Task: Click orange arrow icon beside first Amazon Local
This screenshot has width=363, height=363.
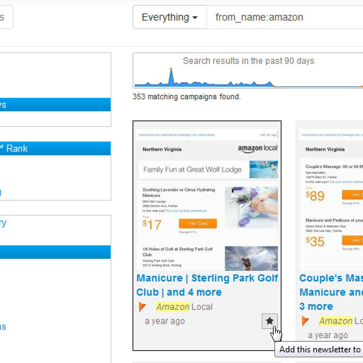Action: [x=143, y=307]
